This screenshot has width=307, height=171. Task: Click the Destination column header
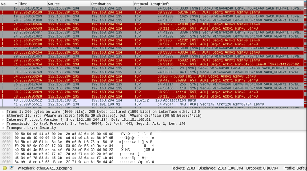tap(111, 3)
